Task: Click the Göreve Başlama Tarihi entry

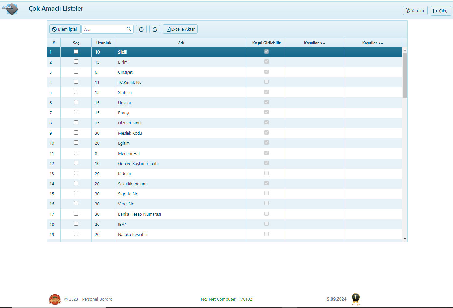Action: pos(138,163)
